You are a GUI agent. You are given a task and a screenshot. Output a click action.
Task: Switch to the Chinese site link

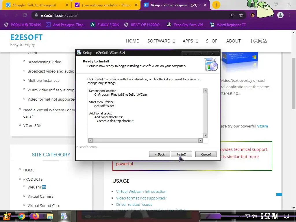point(258,41)
